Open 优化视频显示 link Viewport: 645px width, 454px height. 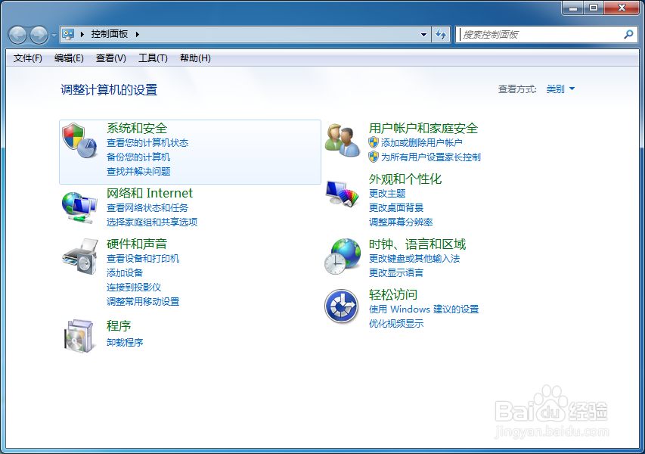[396, 324]
